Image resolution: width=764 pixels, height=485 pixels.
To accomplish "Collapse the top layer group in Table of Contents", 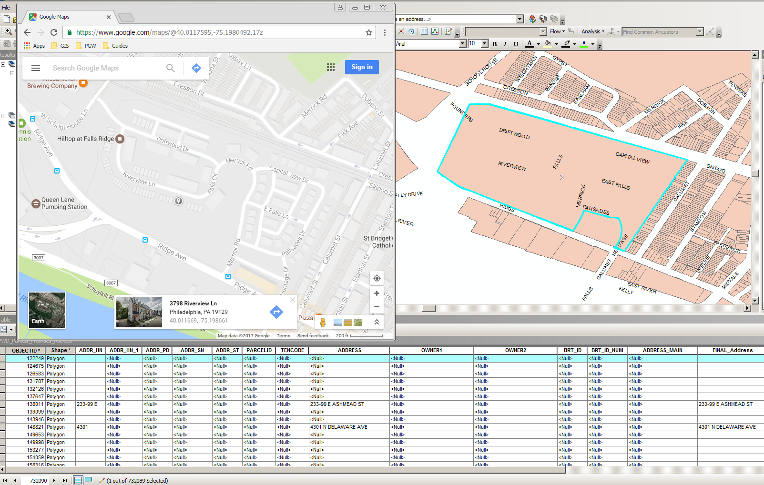I will [3, 64].
